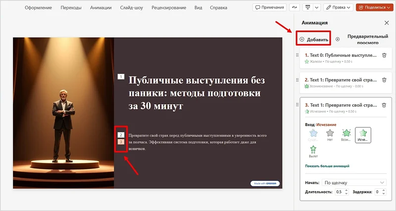Click the Made with Gamma badge
The width and height of the screenshot is (396, 211).
[x=265, y=183]
